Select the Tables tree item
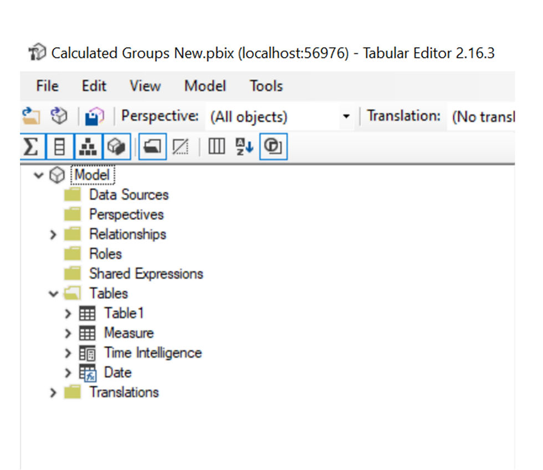Image resolution: width=543 pixels, height=470 pixels. pos(109,293)
